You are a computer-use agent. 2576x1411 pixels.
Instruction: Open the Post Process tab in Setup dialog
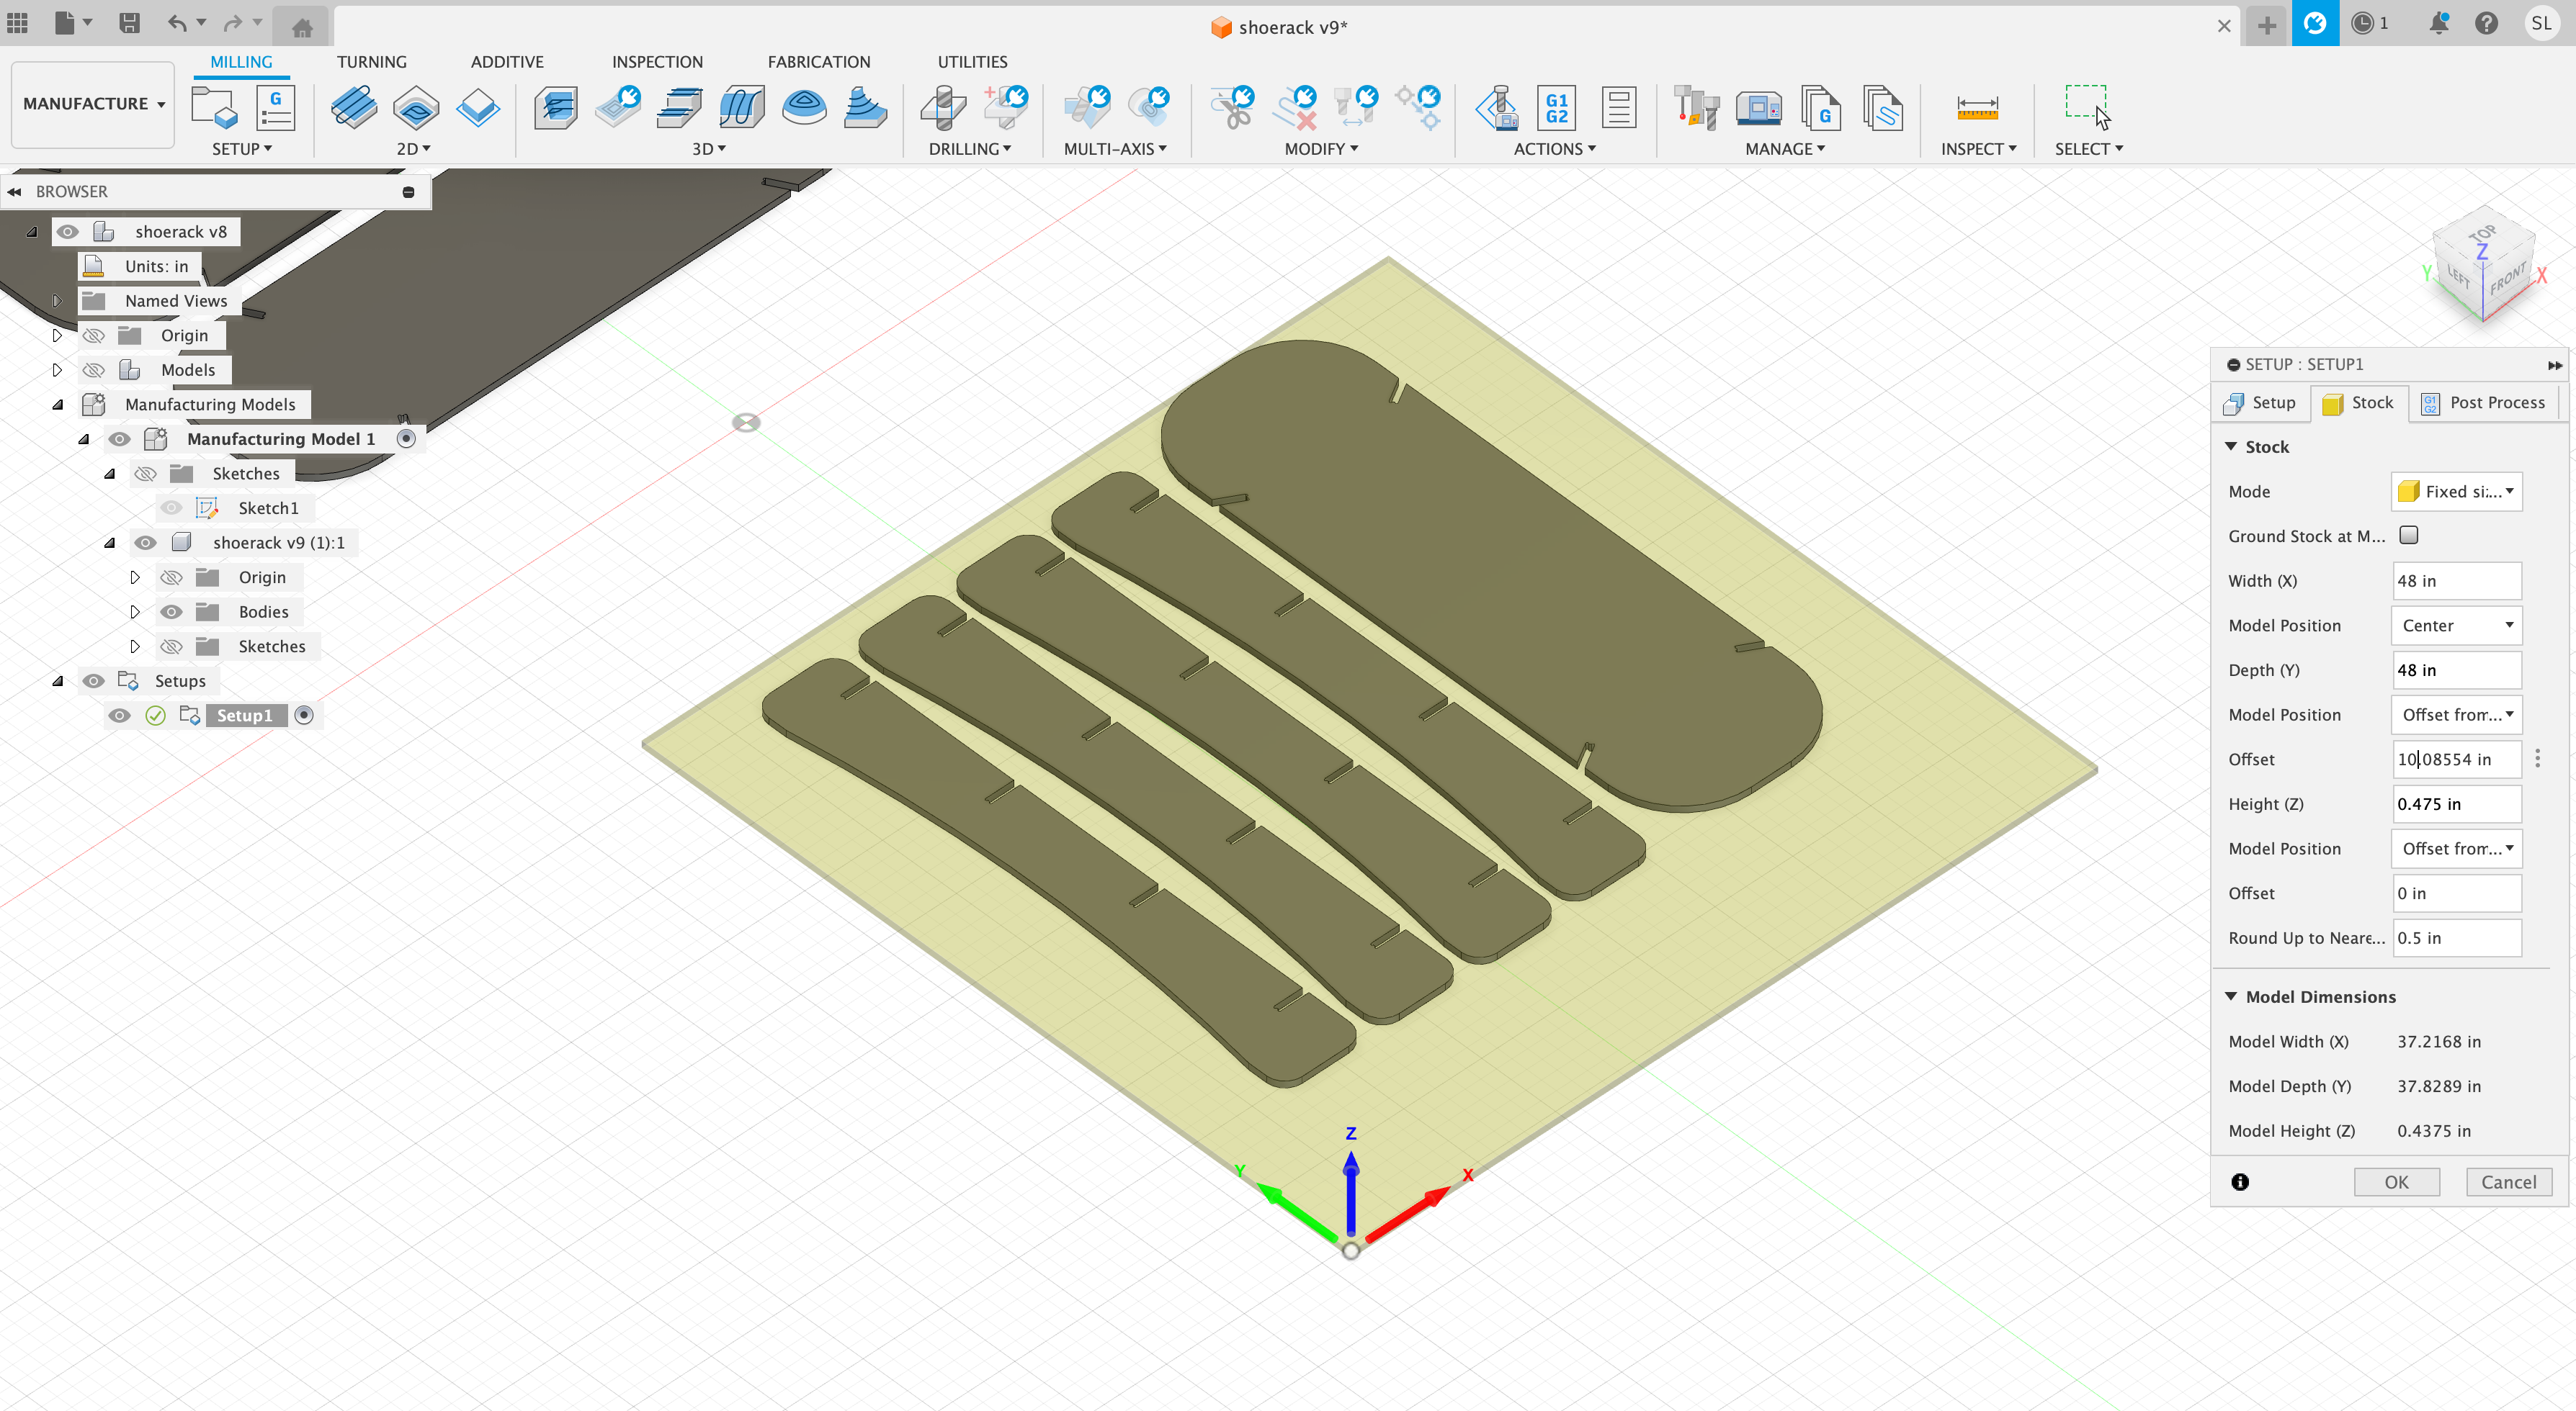(x=2483, y=402)
